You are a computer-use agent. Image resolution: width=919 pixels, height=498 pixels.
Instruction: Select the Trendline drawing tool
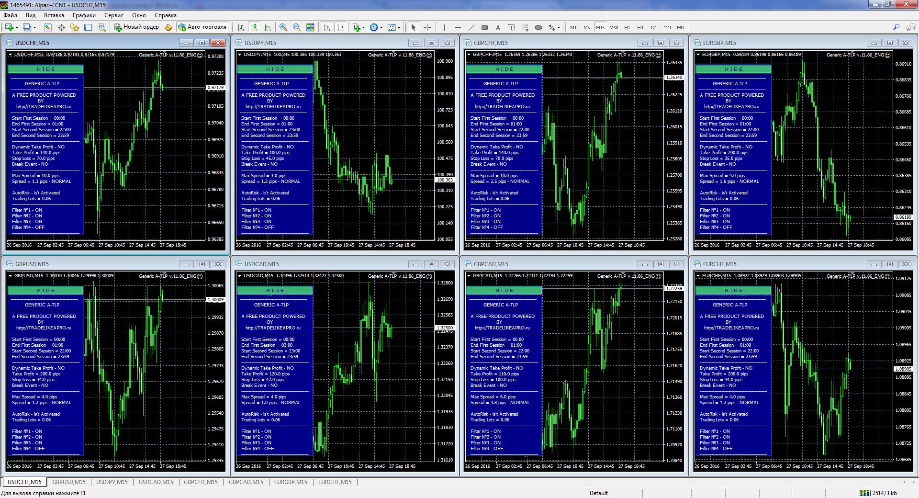[x=471, y=27]
